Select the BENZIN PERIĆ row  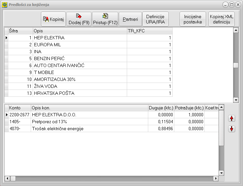coord(88,58)
